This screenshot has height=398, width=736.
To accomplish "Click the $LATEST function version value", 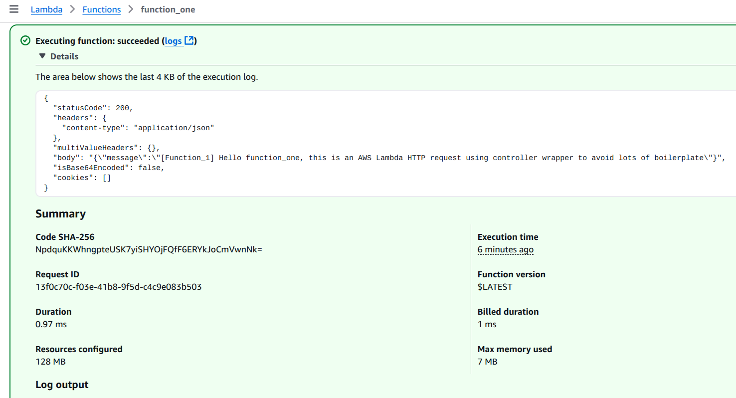I will coord(495,287).
